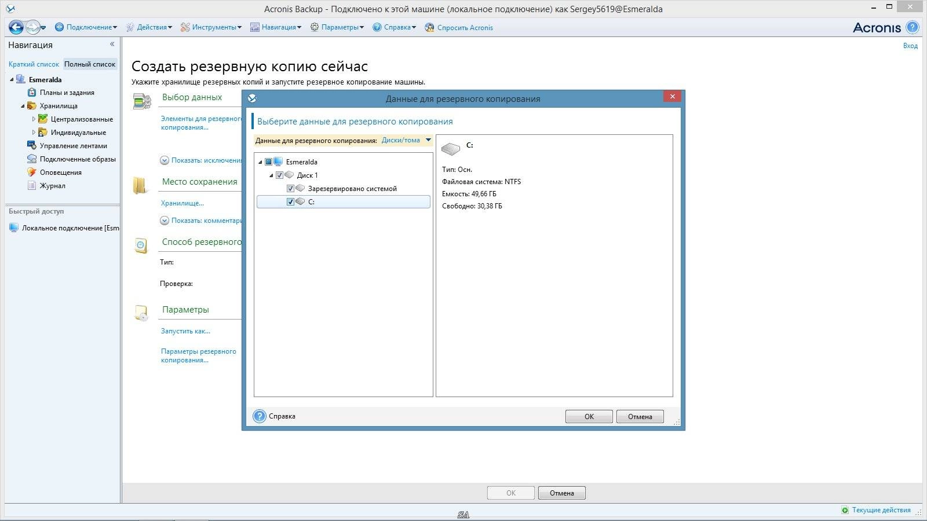Click the Esmeralda computer icon in dialog tree
Viewport: 927px width, 521px height.
point(278,162)
